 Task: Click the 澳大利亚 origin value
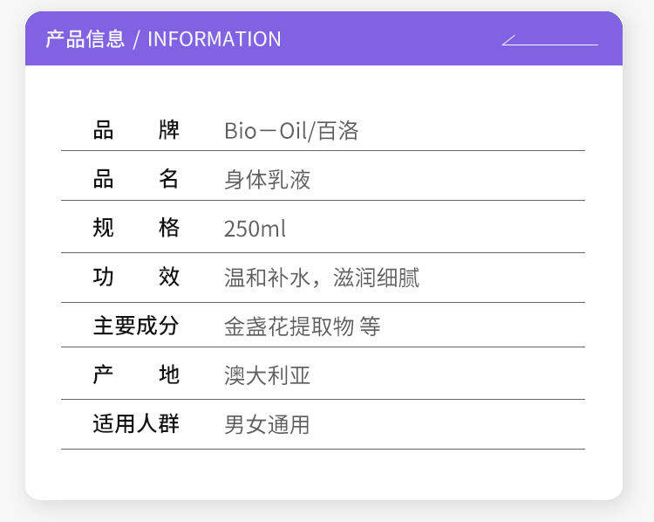pyautogui.click(x=268, y=375)
